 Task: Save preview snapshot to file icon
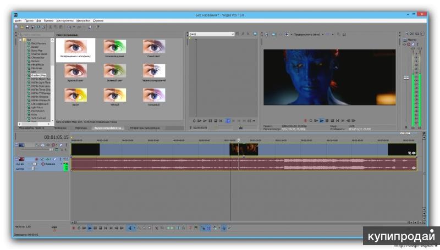(x=344, y=34)
